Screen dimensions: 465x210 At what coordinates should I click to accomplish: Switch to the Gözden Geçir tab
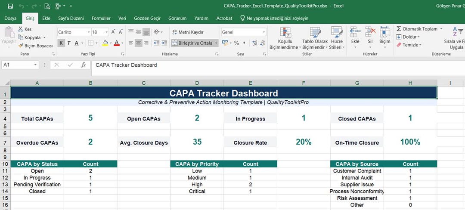[x=147, y=18]
